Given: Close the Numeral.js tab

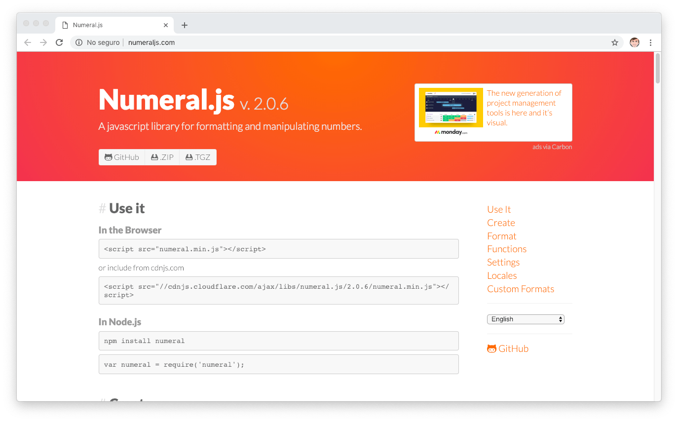Looking at the screenshot, I should point(166,25).
